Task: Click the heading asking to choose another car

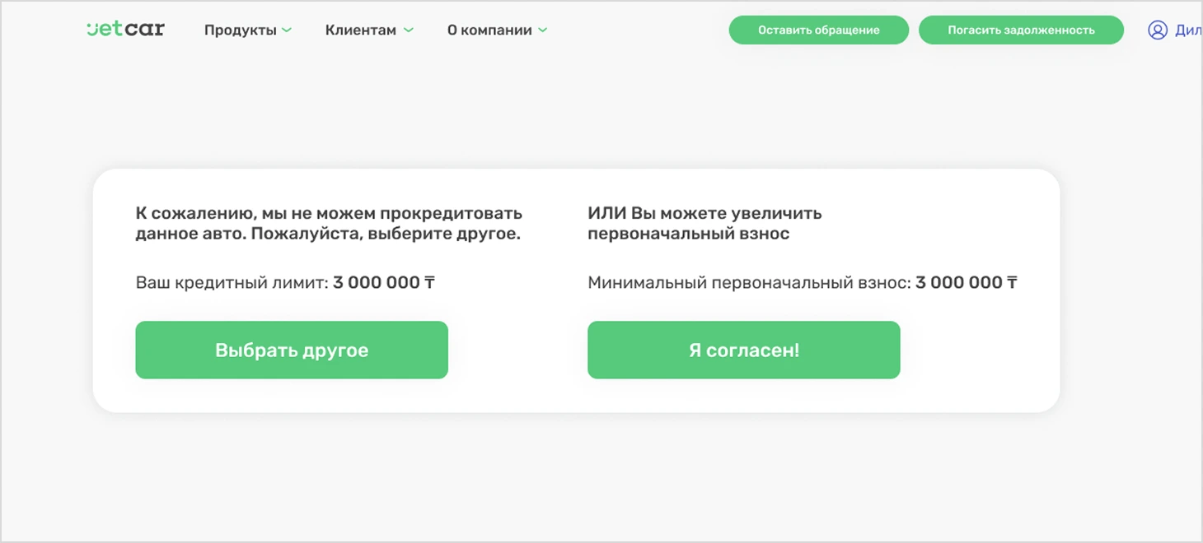Action: tap(329, 224)
